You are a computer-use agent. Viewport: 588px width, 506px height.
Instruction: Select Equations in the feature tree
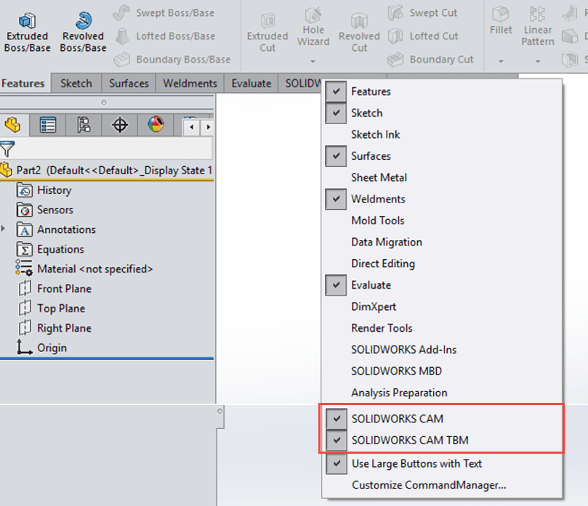click(x=50, y=249)
